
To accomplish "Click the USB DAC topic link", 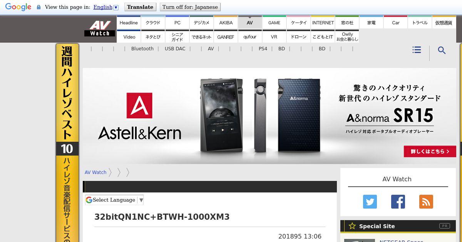I will tap(175, 49).
